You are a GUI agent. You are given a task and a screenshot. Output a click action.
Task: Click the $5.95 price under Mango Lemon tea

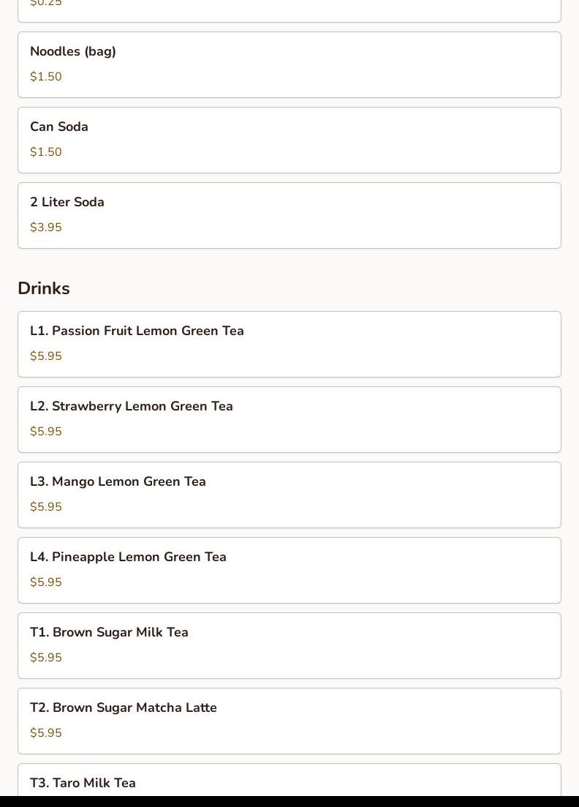coord(46,507)
